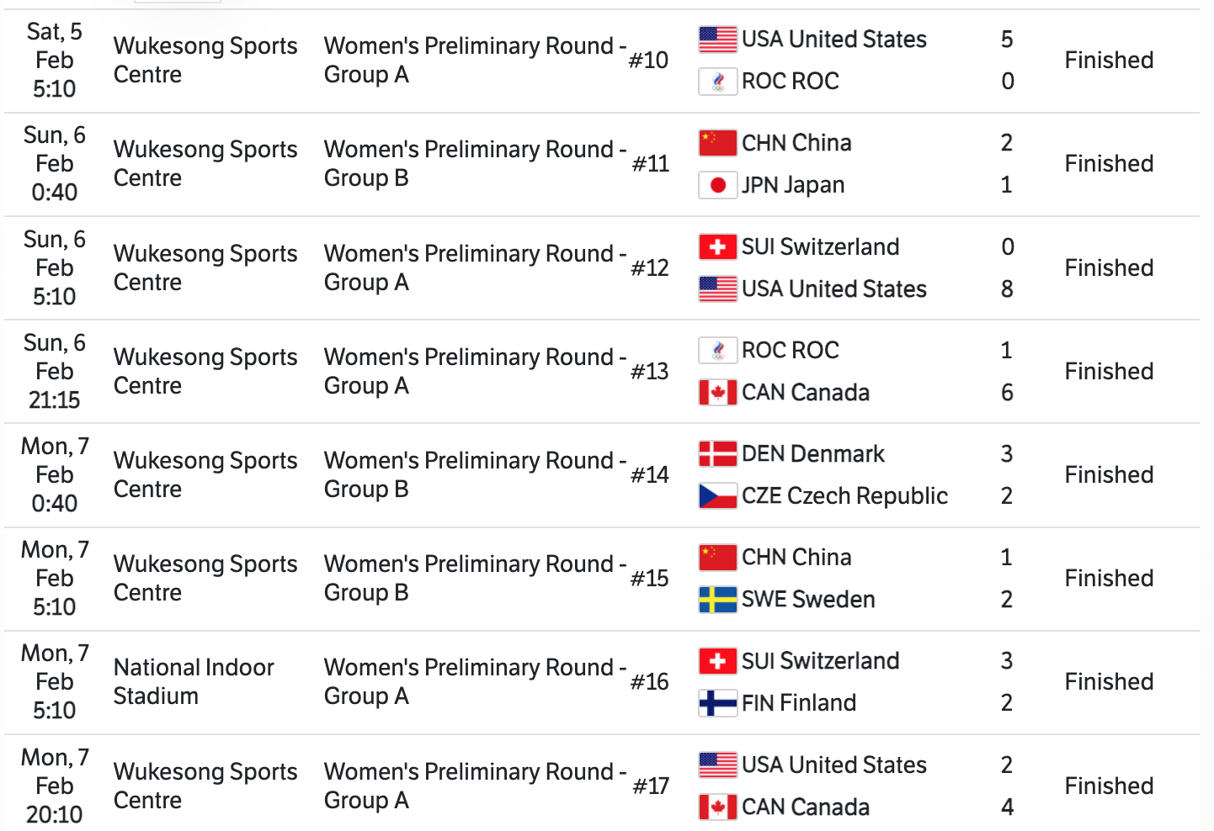This screenshot has width=1214, height=831.
Task: Click the China flag in game #15
Action: [717, 558]
